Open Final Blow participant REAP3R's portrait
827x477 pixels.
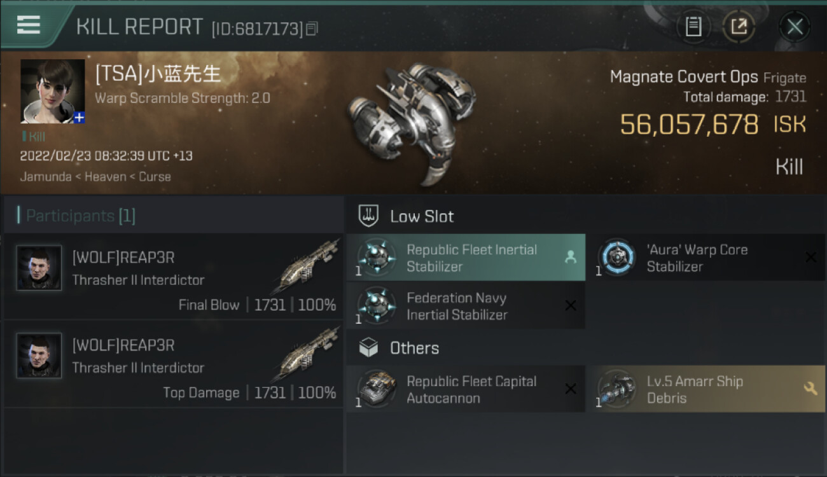tap(39, 268)
